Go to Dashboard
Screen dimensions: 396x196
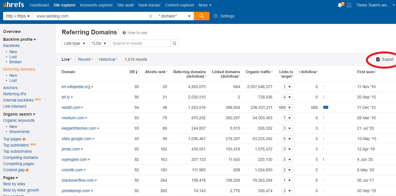click(39, 5)
